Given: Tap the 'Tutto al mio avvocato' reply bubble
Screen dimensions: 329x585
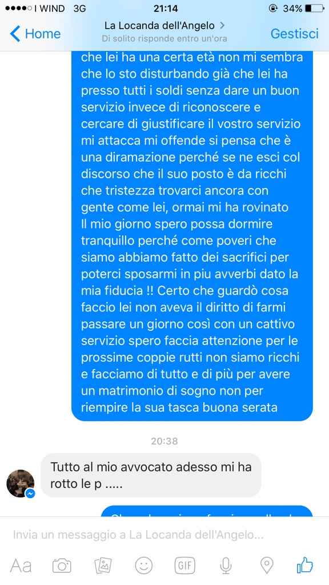Looking at the screenshot, I should pos(151,475).
